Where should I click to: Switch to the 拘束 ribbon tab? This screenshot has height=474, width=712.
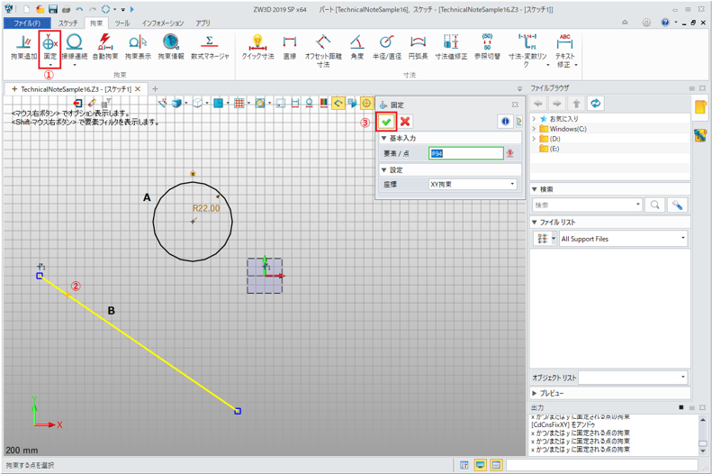click(96, 23)
